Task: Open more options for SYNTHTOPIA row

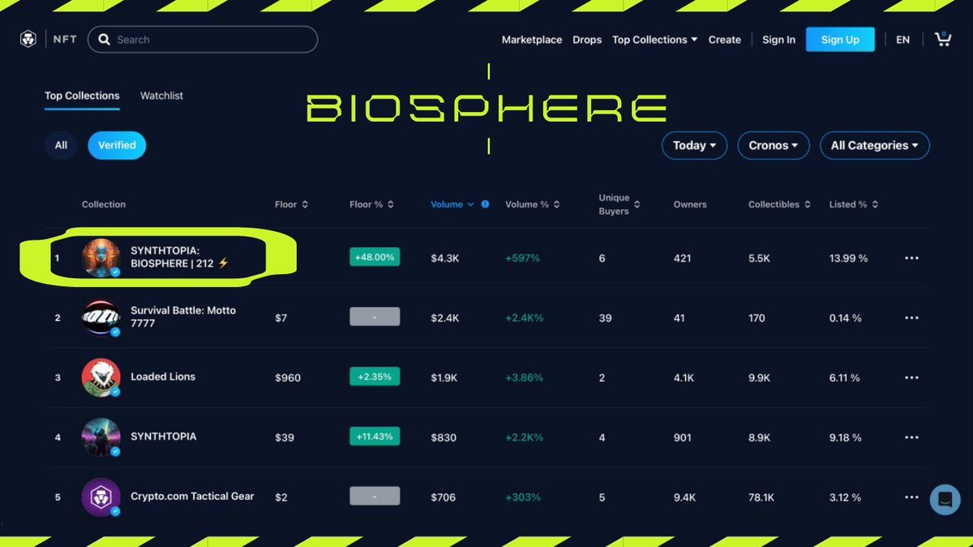Action: point(911,438)
